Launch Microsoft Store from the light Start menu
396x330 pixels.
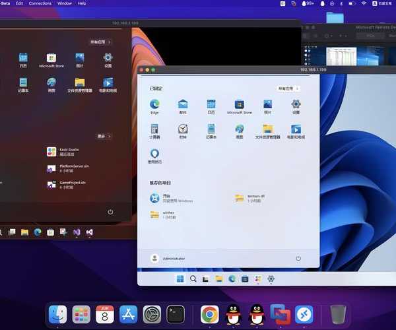pos(240,106)
